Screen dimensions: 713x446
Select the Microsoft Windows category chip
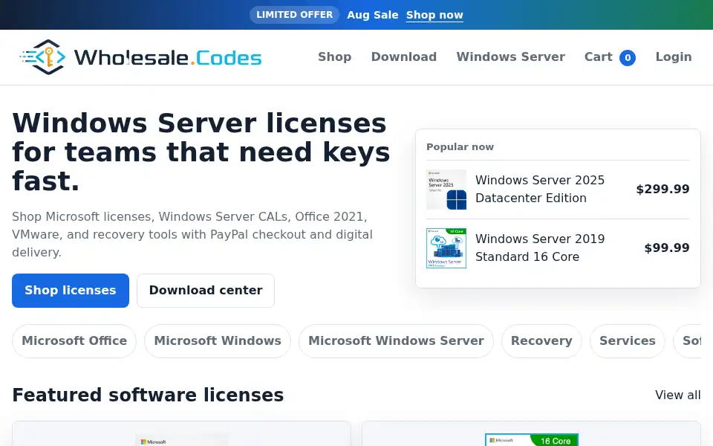218,341
